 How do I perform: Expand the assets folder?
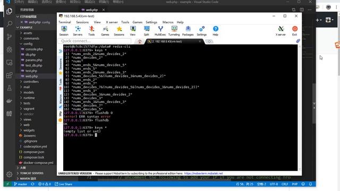tap(28, 33)
